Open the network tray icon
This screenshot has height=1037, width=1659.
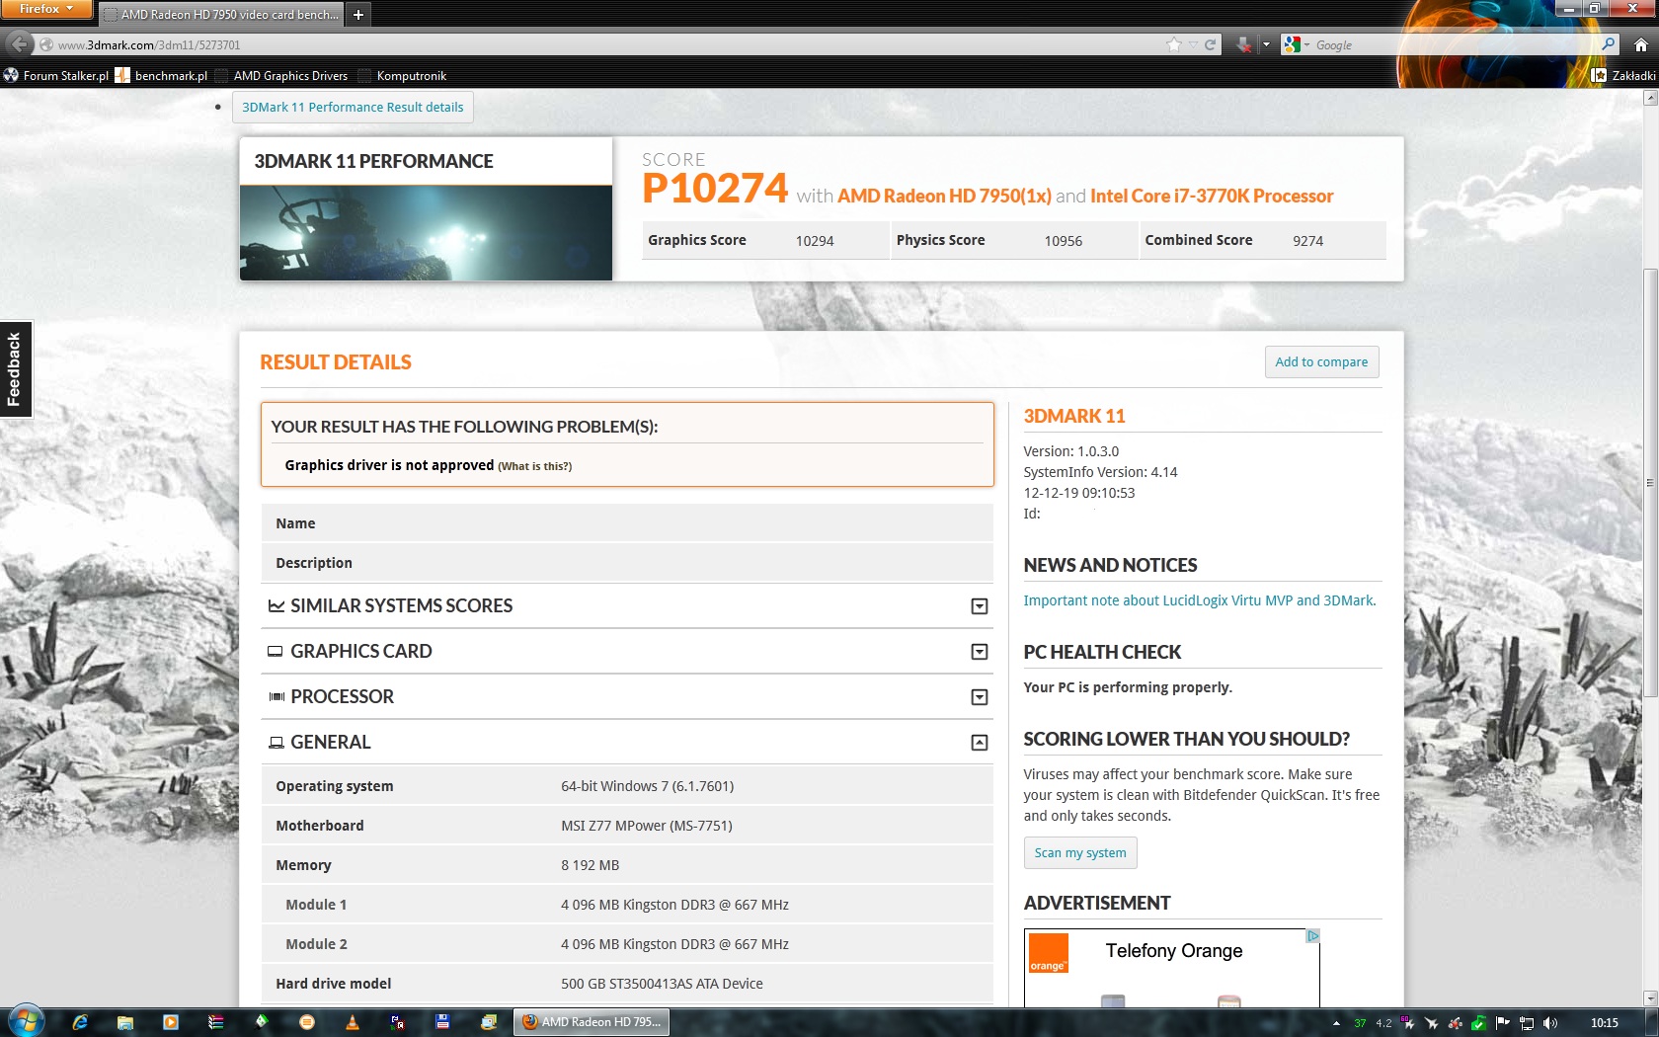point(1527,1023)
